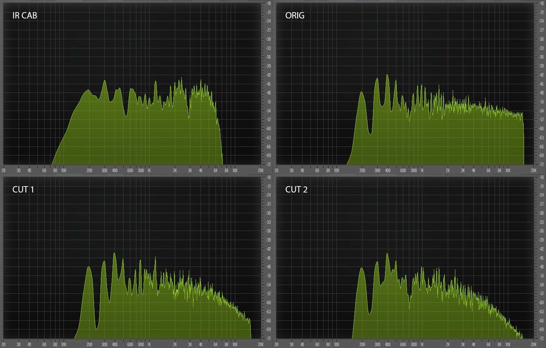Click the -72 dB label on IR CAB scale
The width and height of the screenshot is (546, 348).
[x=268, y=164]
